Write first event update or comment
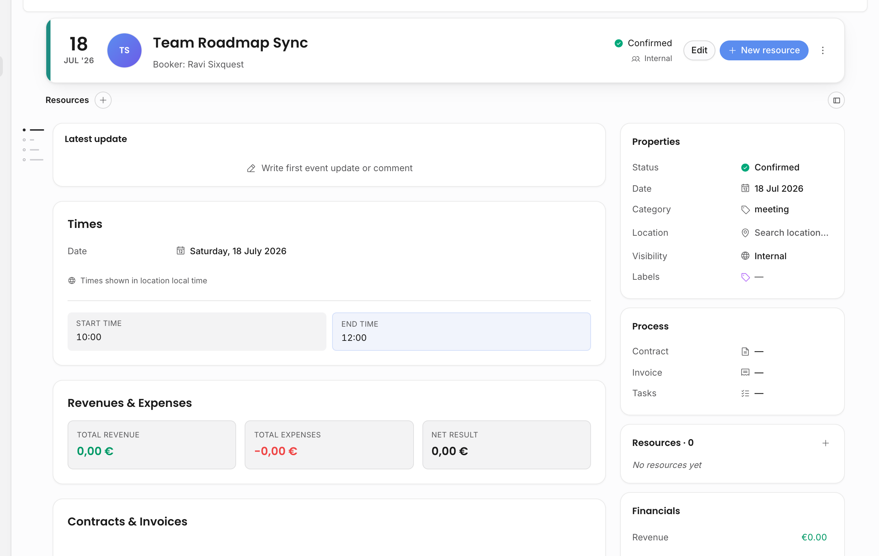The height and width of the screenshot is (556, 879). click(x=329, y=168)
